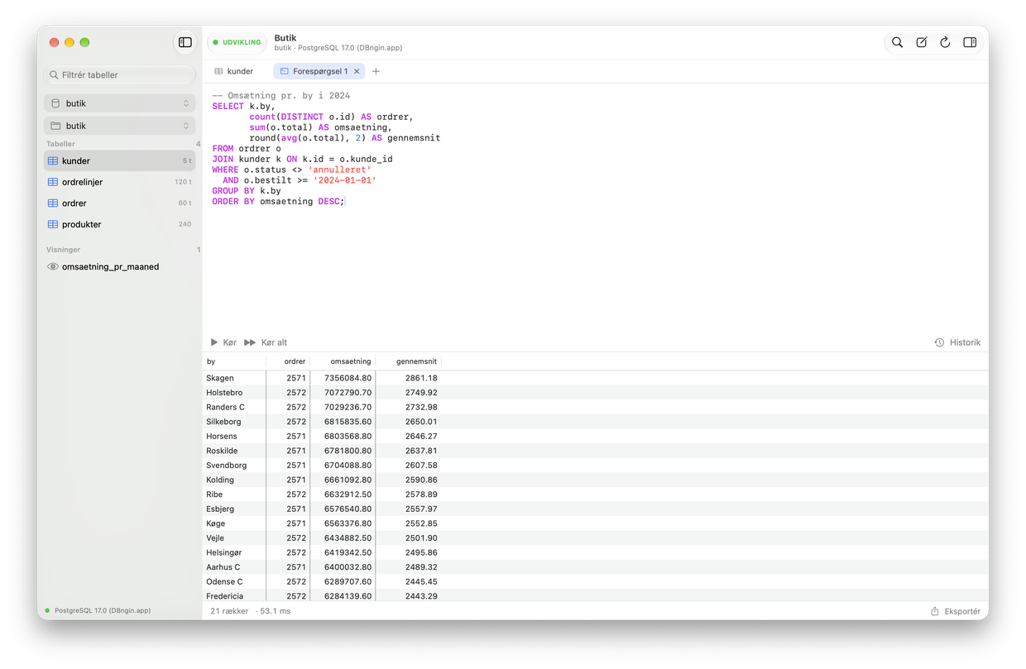This screenshot has width=1026, height=669.
Task: Refresh with the reload arrow icon
Action: 945,42
